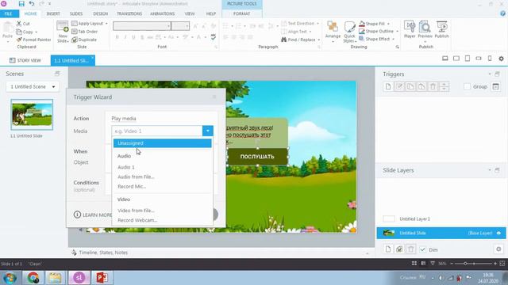Open the FILE menu tab
Image resolution: width=508 pixels, height=285 pixels.
(x=9, y=13)
